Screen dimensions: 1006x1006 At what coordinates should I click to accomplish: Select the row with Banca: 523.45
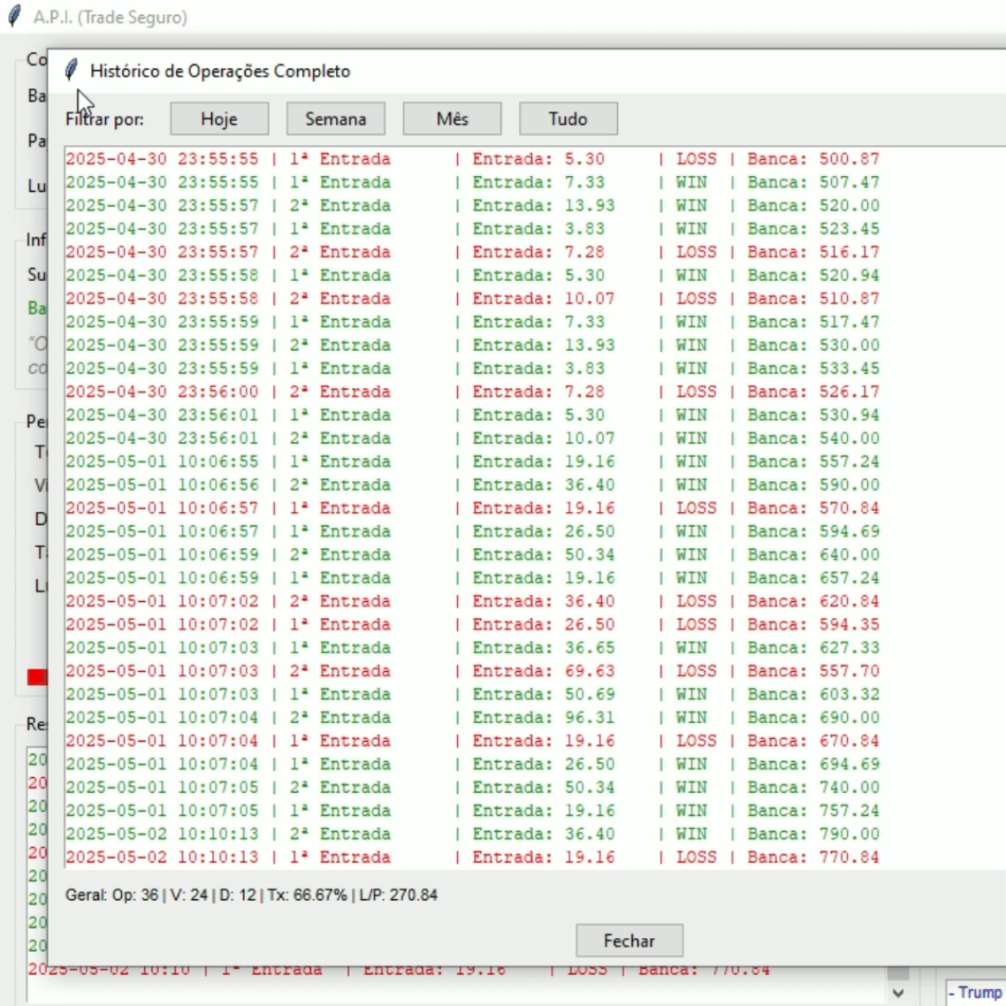point(472,229)
